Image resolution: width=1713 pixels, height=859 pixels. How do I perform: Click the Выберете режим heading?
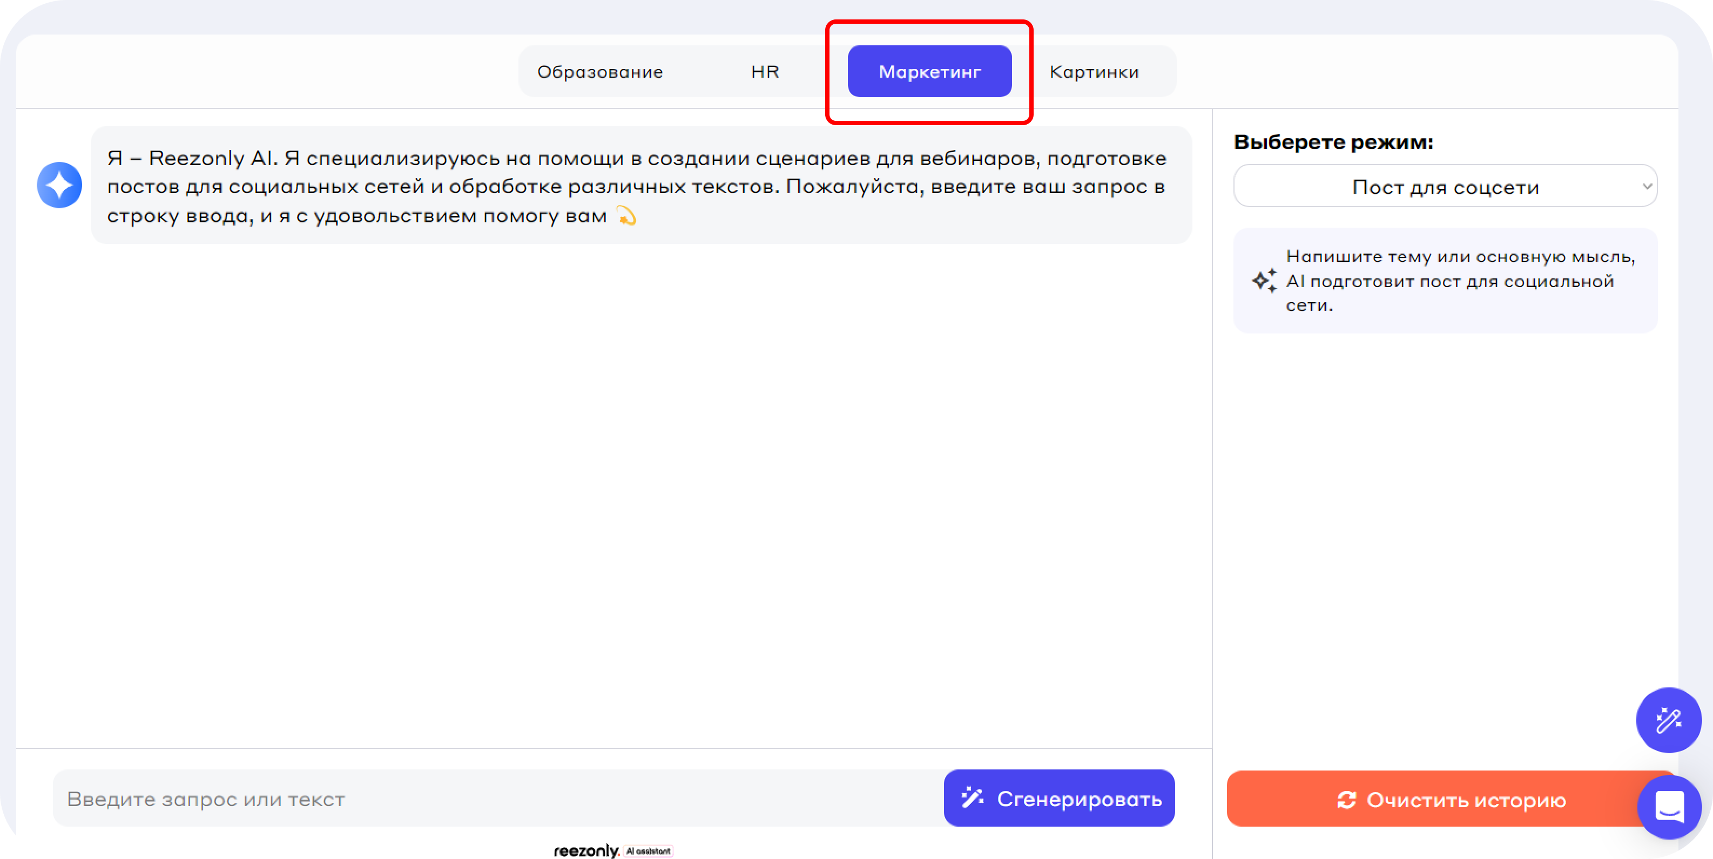[x=1333, y=141]
